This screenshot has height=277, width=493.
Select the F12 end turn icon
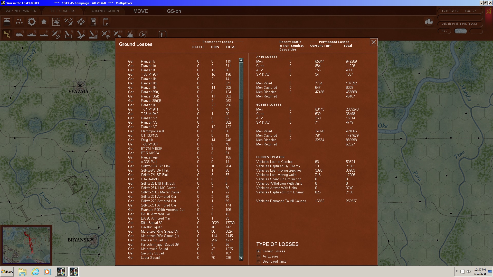[x=143, y=34]
